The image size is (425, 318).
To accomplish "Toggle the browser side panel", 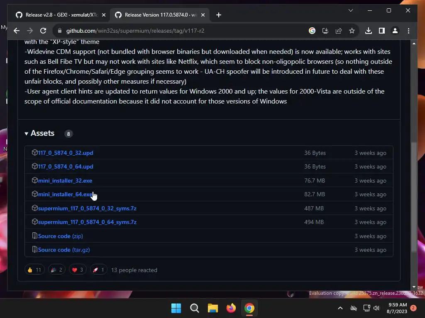I will tap(382, 31).
